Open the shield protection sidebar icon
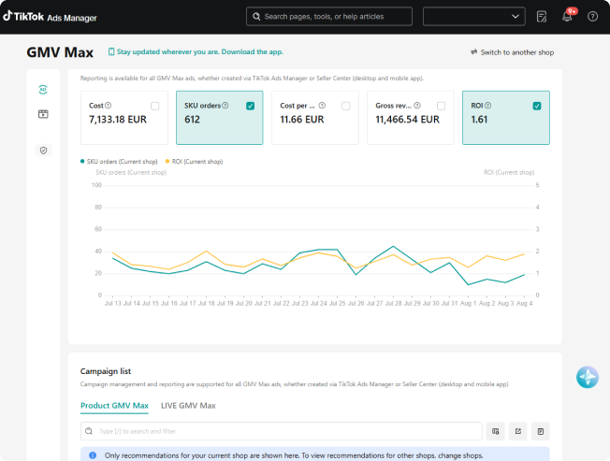Viewport: 610px width, 461px height. (x=43, y=150)
